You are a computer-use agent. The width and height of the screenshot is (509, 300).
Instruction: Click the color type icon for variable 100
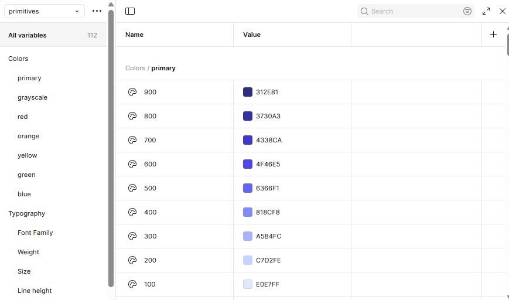pos(132,284)
